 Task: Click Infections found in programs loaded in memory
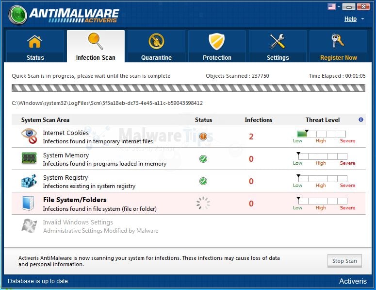click(x=104, y=164)
